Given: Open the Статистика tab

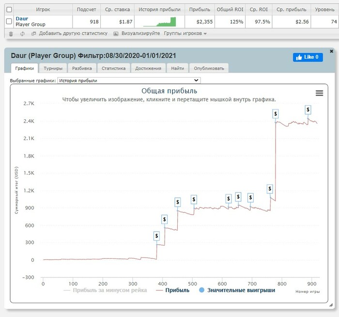Looking at the screenshot, I should (113, 68).
